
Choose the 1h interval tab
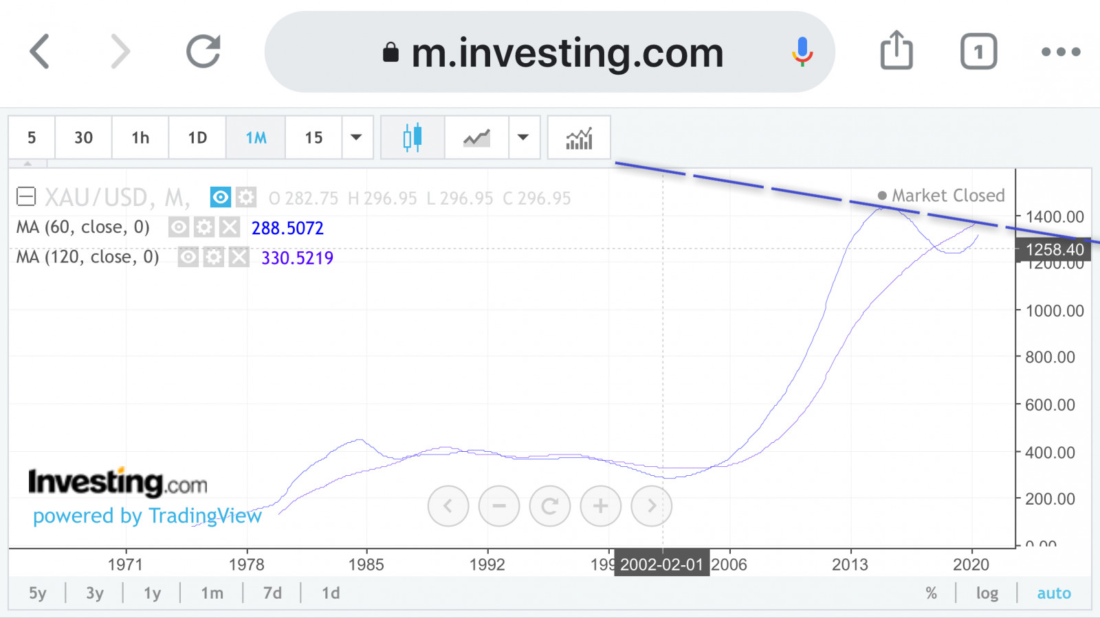[x=140, y=138]
